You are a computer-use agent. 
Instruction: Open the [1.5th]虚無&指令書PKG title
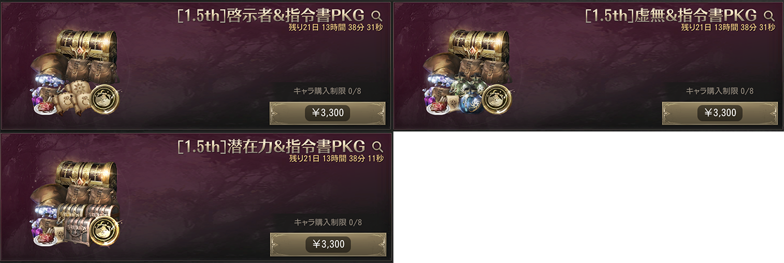coord(671,15)
